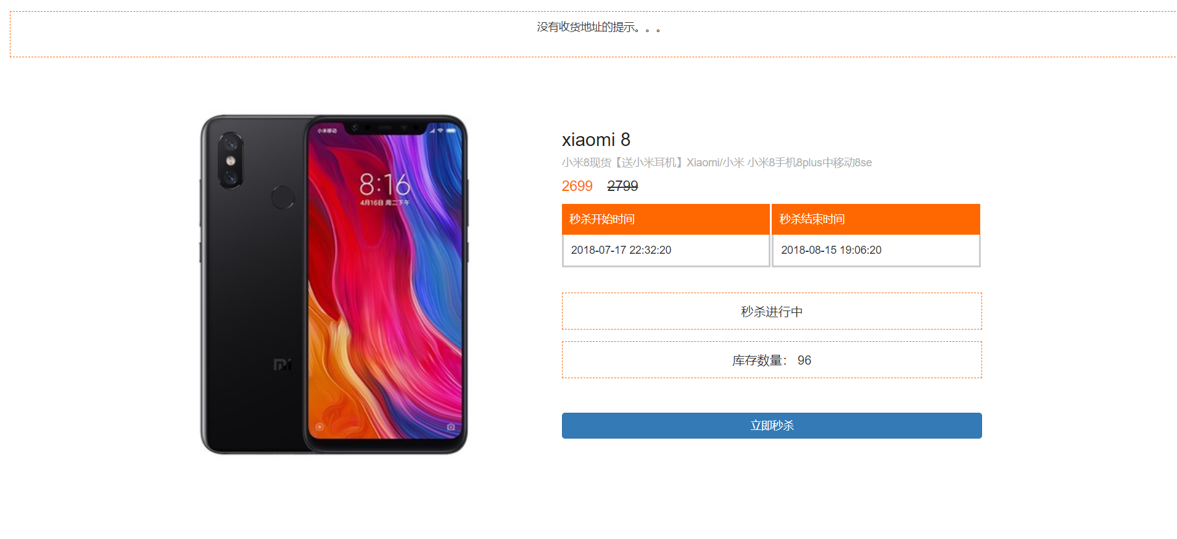
Task: Click the 秒杀进行中 status box
Action: coord(772,311)
